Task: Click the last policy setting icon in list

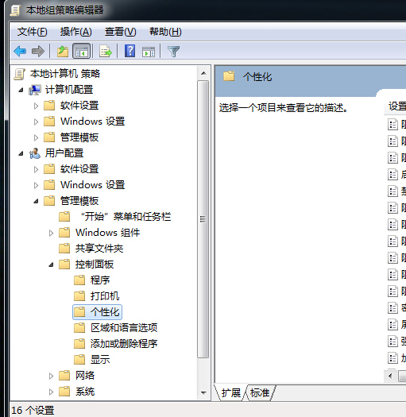Action: (392, 358)
